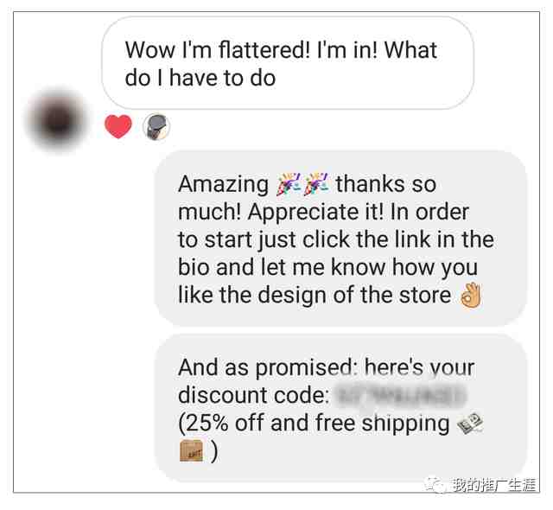This screenshot has width=553, height=510.
Task: Click the WeChat watermark logo icon
Action: tap(436, 485)
